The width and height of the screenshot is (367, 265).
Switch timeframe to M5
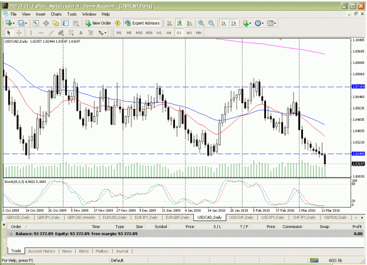click(x=129, y=33)
